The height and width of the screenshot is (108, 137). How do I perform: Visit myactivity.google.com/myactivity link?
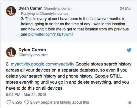[43, 64]
